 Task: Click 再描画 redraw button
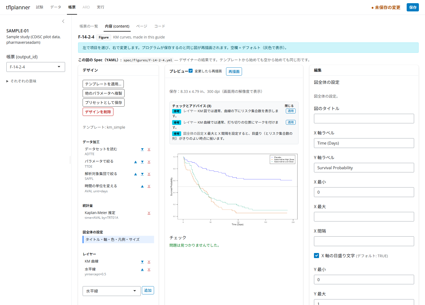(x=234, y=72)
